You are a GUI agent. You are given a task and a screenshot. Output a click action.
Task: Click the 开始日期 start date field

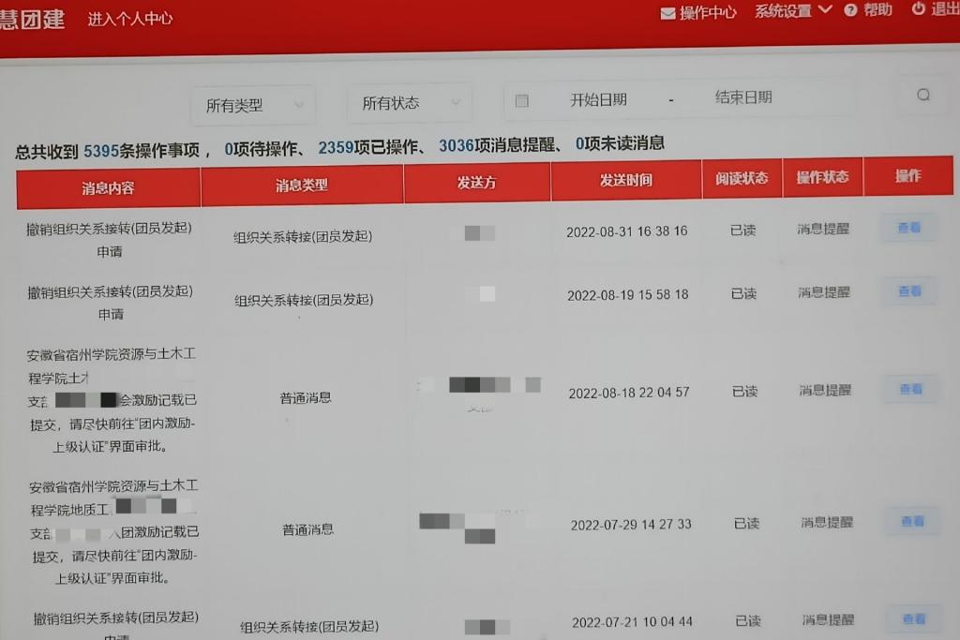(x=598, y=99)
